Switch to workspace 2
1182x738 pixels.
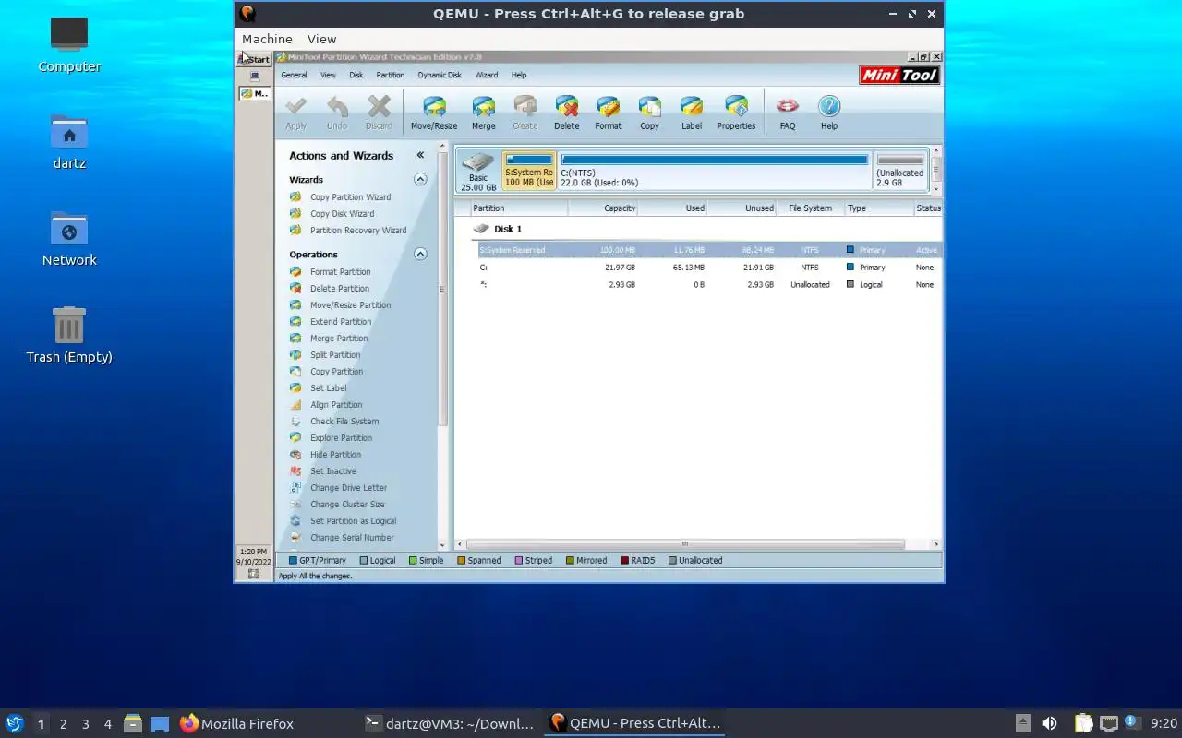63,724
